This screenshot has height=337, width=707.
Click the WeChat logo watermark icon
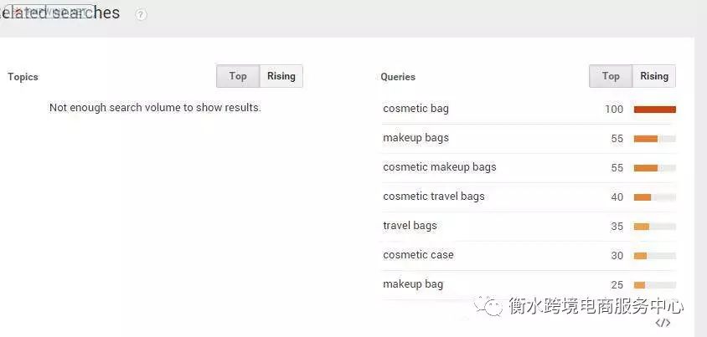coord(488,306)
